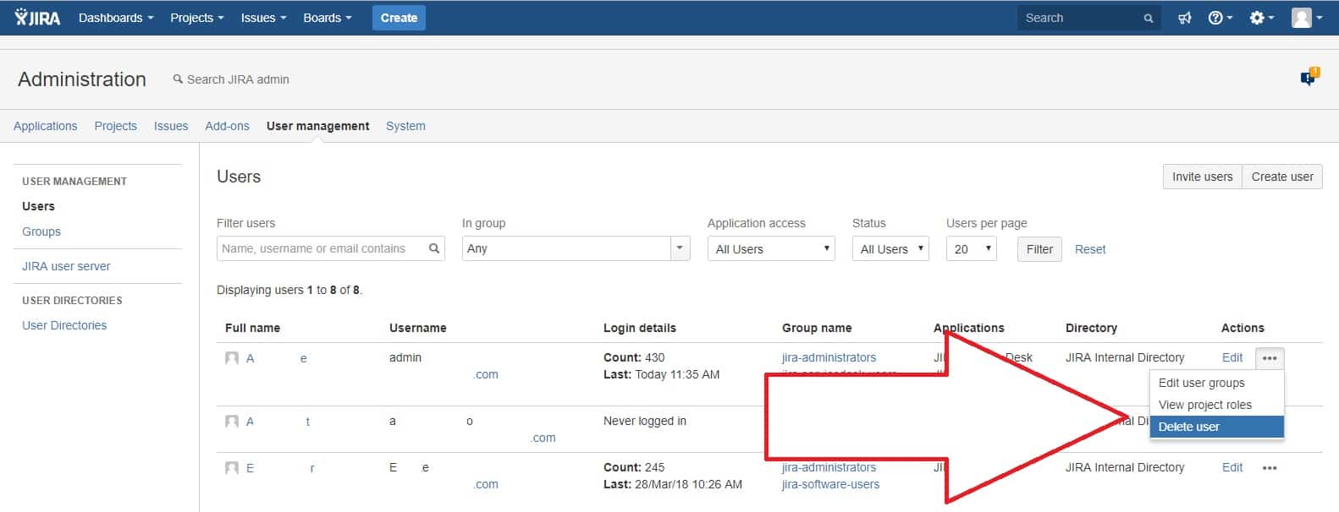Open the Dashboards dropdown menu
Viewport: 1339px width, 512px height.
pos(116,18)
